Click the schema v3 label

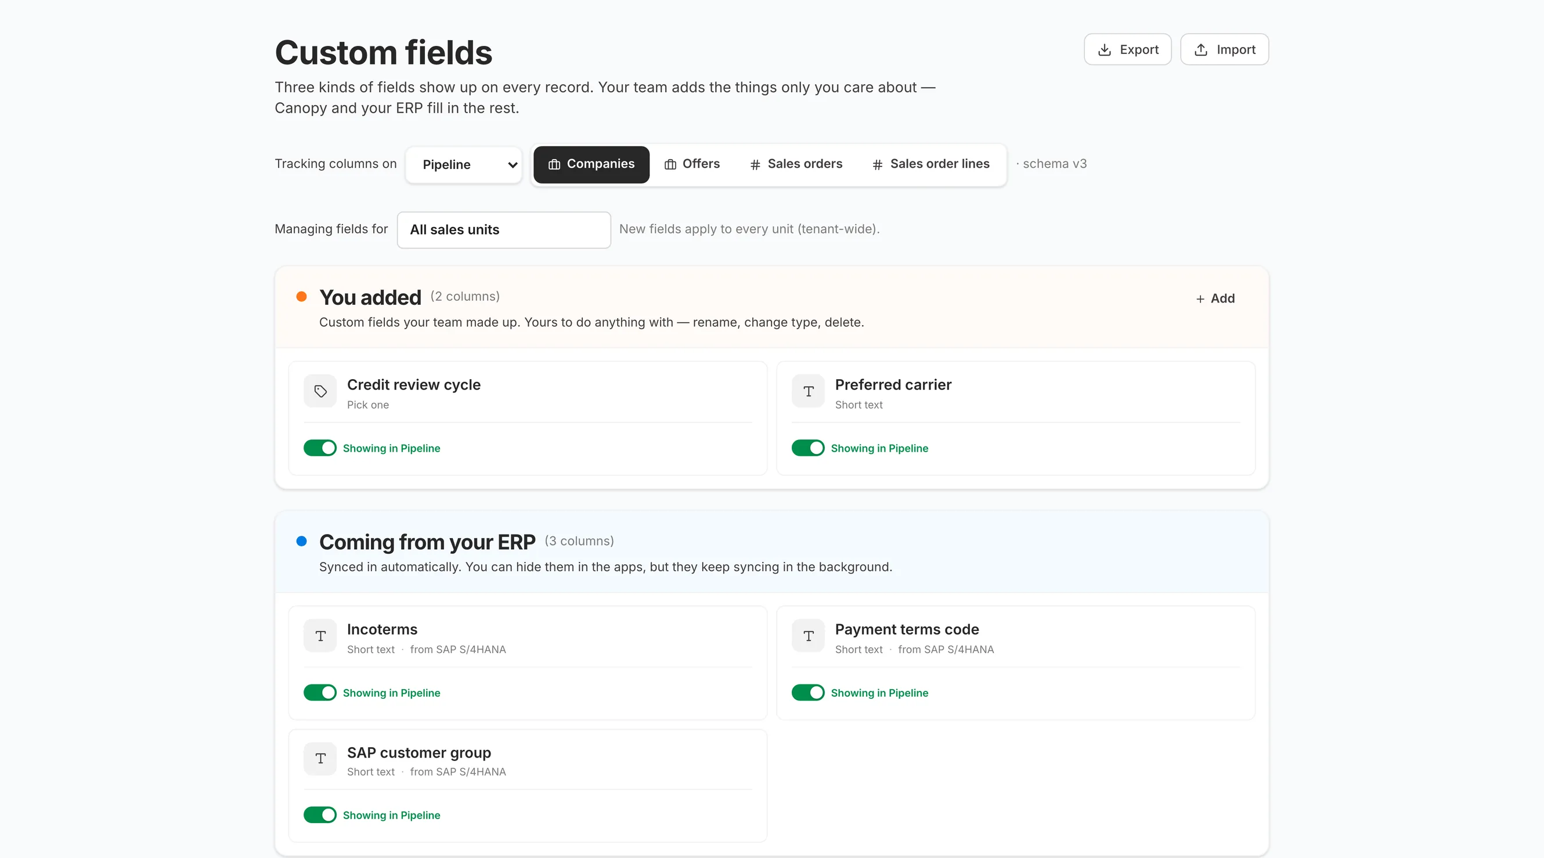click(1054, 164)
